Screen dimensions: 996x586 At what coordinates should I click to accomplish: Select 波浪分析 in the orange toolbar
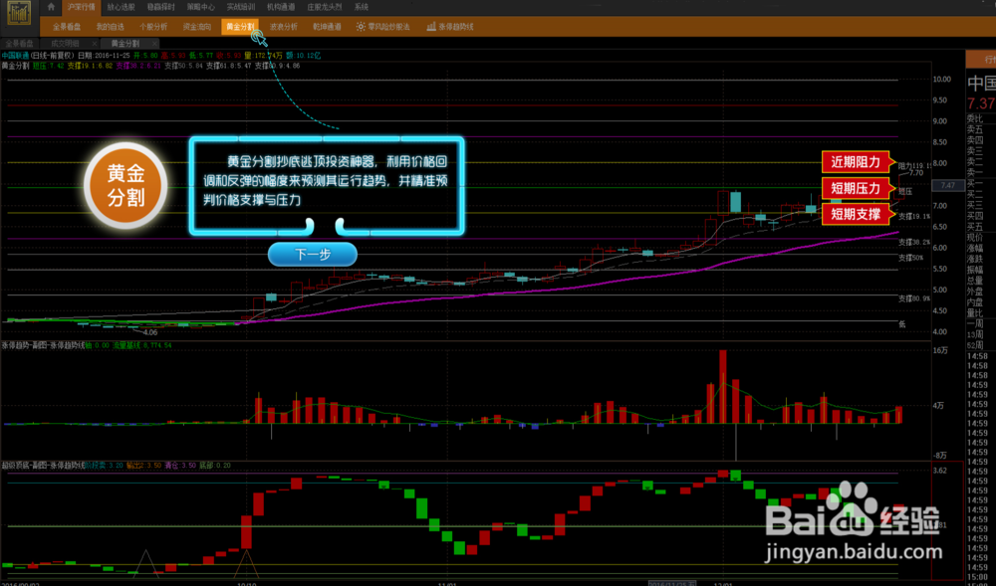coord(283,27)
